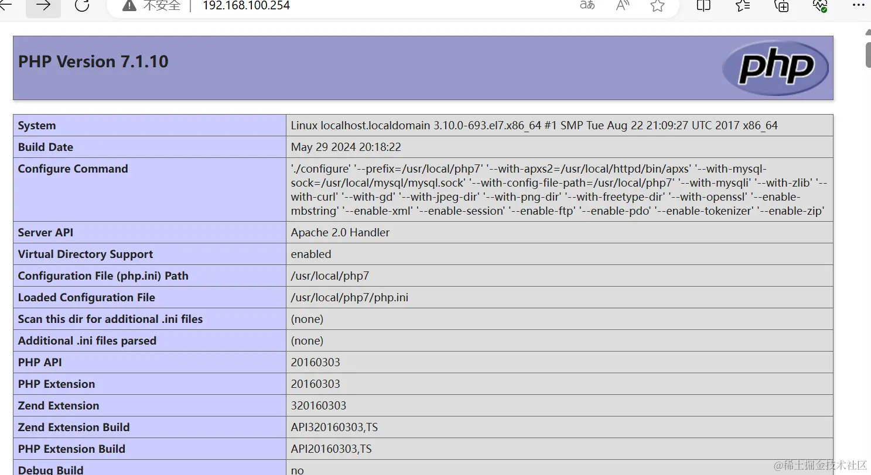Click the 'PHP Version 7.1.10' heading
871x475 pixels.
93,61
